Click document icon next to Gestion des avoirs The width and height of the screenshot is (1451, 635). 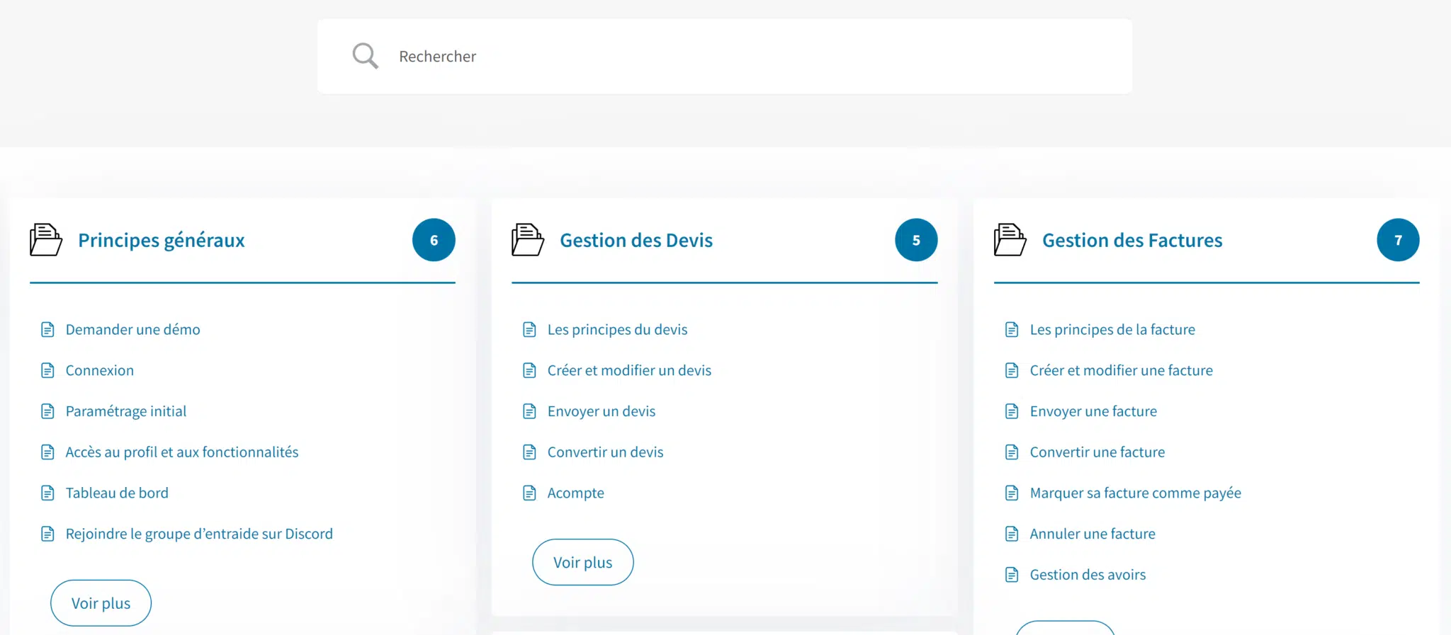coord(1012,575)
